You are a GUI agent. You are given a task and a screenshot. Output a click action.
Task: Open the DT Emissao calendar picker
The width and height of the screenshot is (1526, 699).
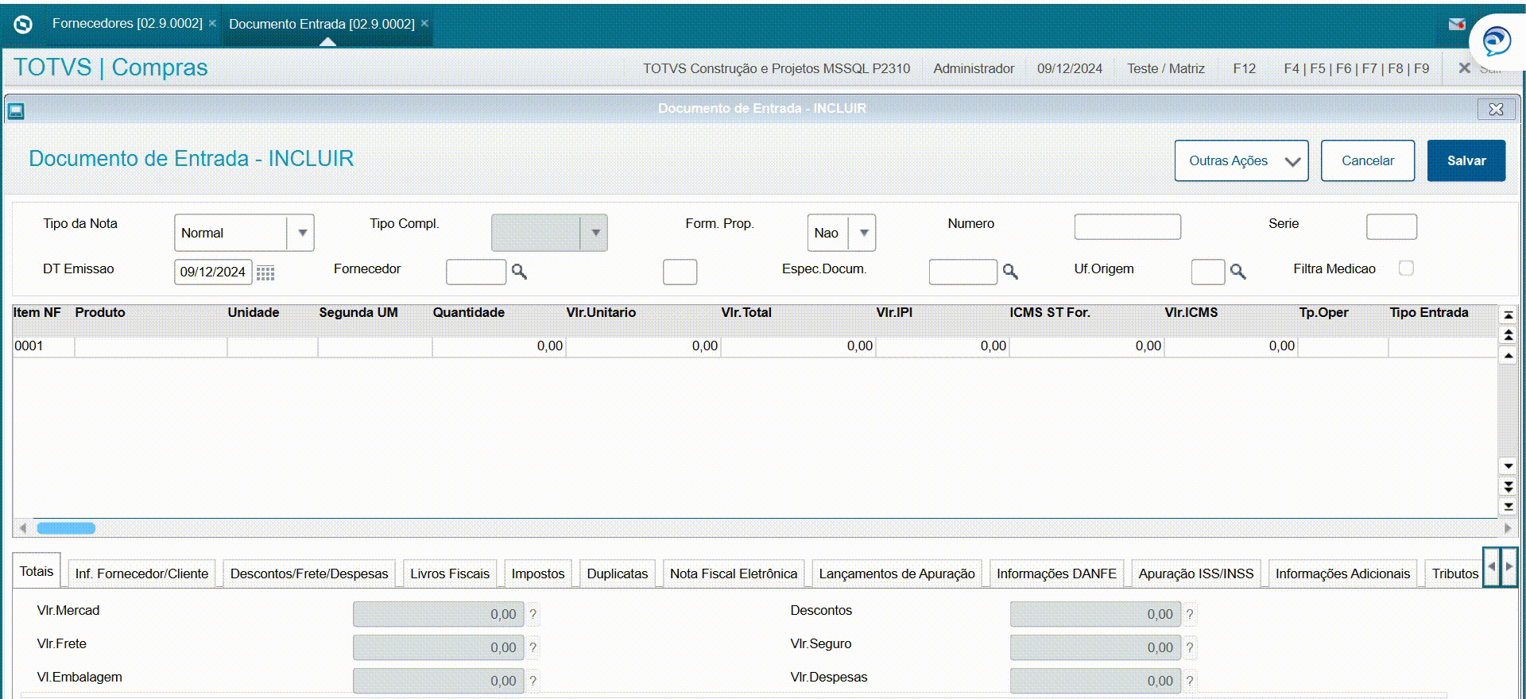click(x=265, y=272)
